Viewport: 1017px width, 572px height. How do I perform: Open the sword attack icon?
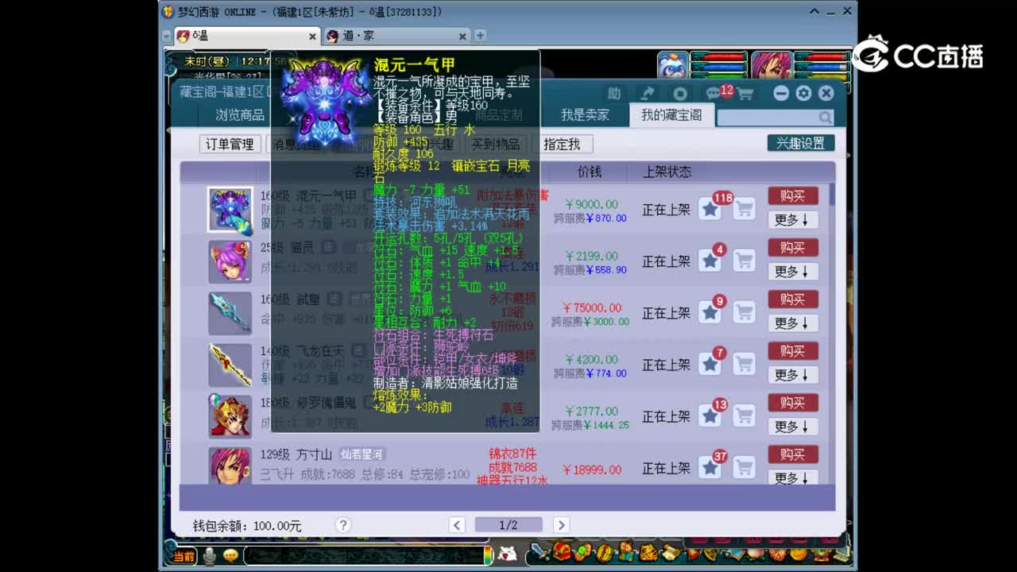[x=539, y=551]
